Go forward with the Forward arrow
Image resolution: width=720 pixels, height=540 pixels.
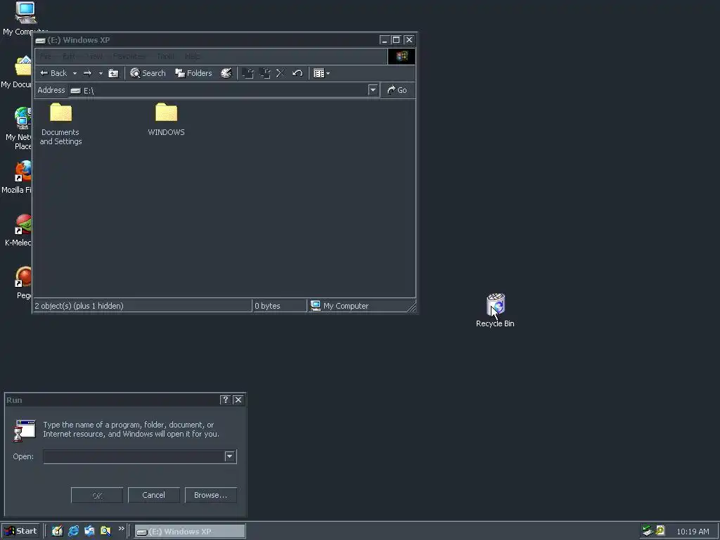(88, 73)
